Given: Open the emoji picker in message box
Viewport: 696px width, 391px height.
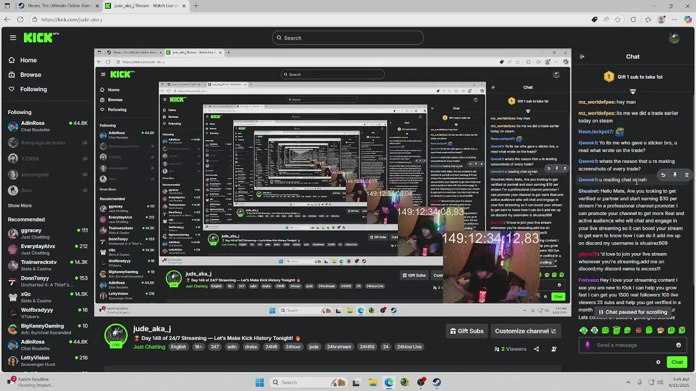Looking at the screenshot, I should pos(679,345).
